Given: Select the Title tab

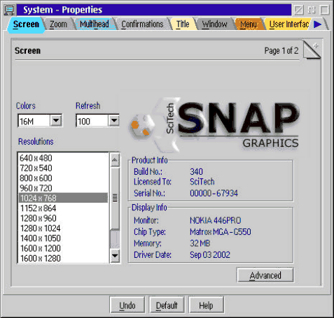Looking at the screenshot, I should pyautogui.click(x=183, y=24).
